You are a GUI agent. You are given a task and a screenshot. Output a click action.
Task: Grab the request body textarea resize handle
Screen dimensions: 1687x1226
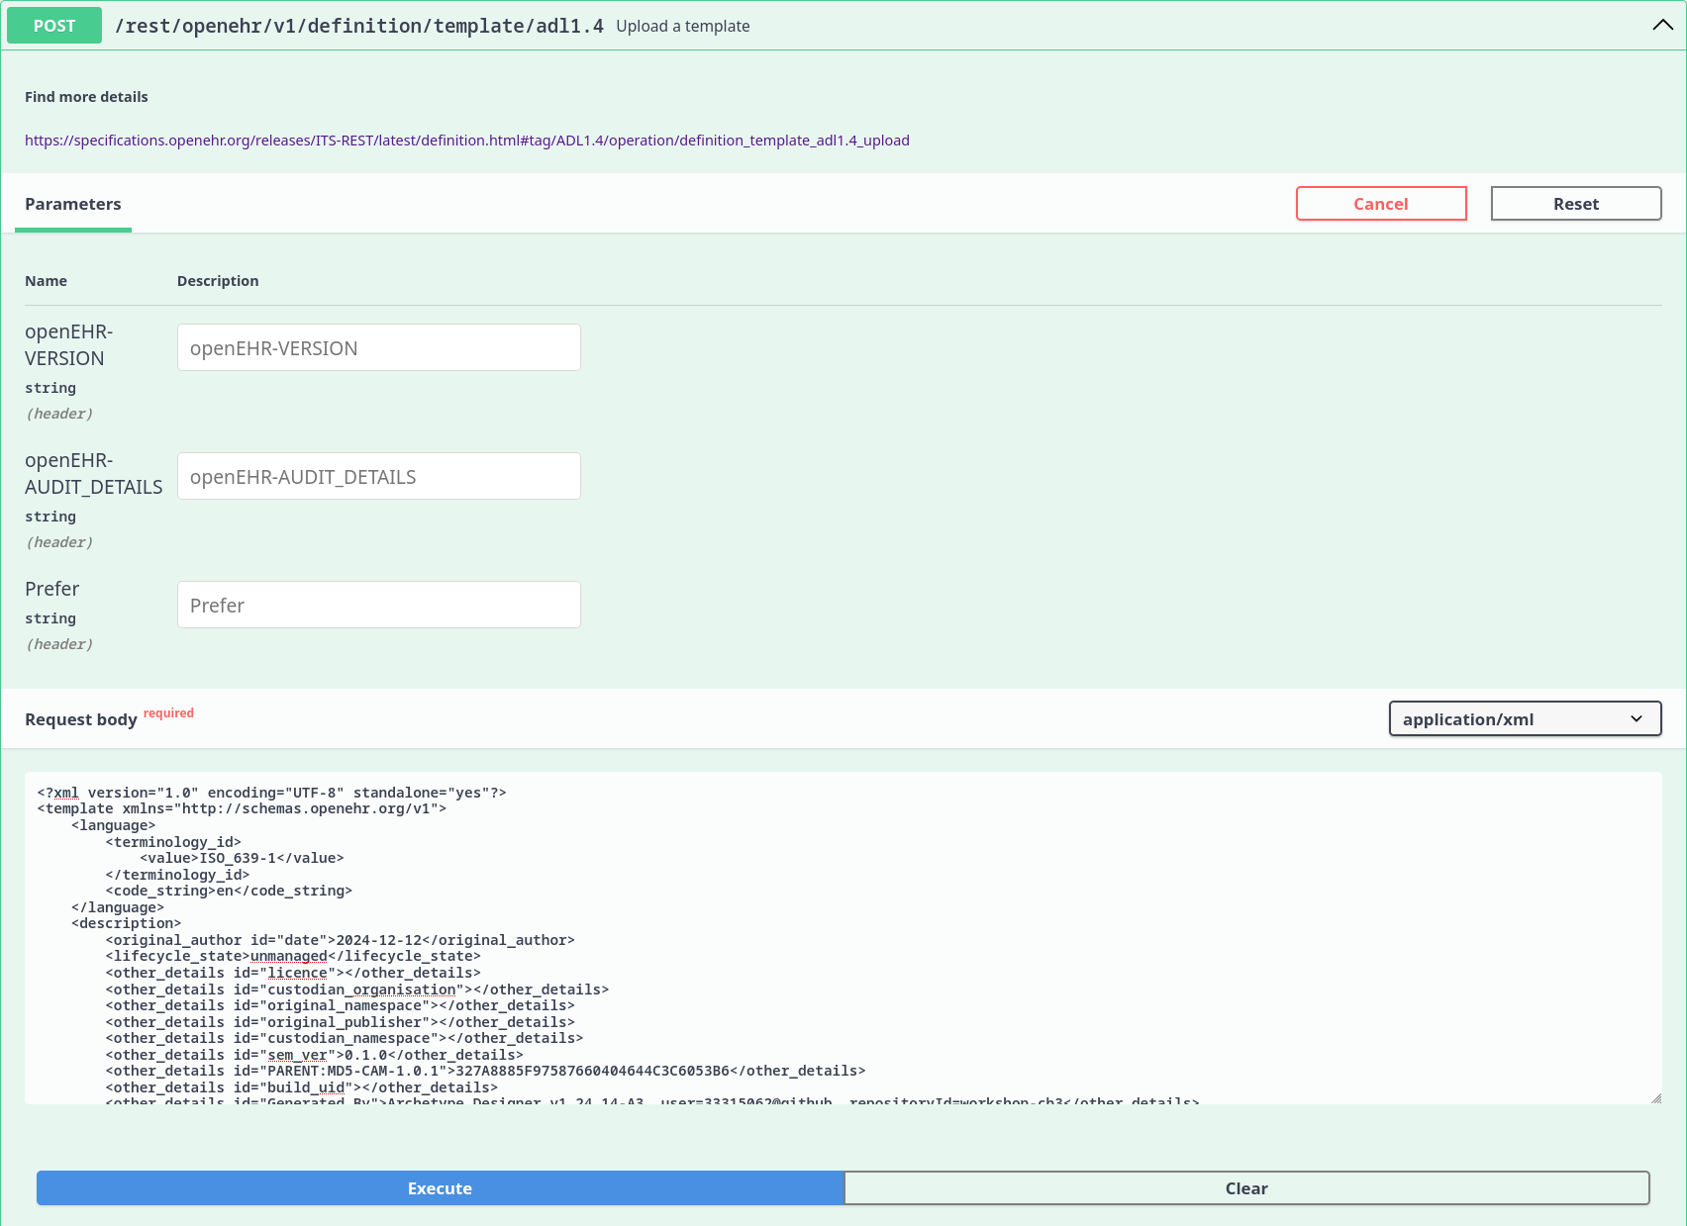pos(1655,1098)
